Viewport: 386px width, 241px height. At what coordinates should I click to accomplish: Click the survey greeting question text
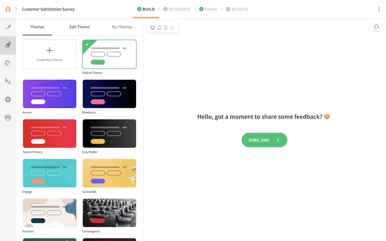pyautogui.click(x=263, y=117)
